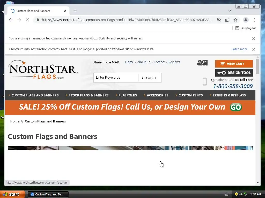This screenshot has width=265, height=198.
Task: Share this page using the share icon
Action: (x=227, y=20)
